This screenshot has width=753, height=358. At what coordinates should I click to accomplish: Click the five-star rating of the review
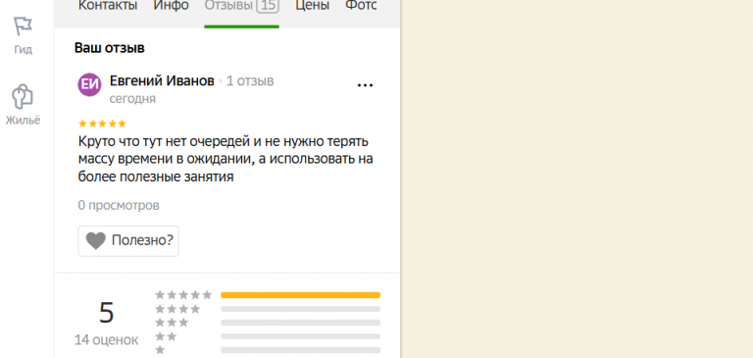click(x=102, y=124)
